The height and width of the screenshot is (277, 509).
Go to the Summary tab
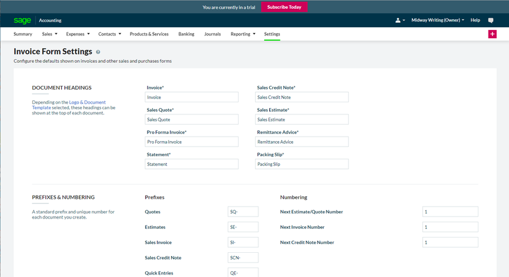(23, 34)
